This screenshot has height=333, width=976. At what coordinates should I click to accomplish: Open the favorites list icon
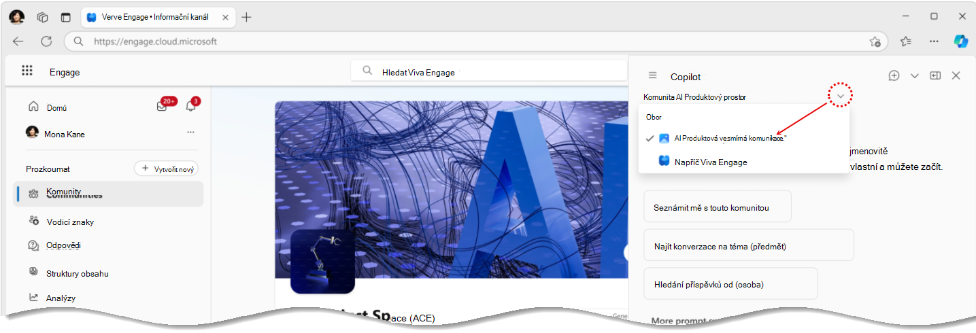point(905,41)
